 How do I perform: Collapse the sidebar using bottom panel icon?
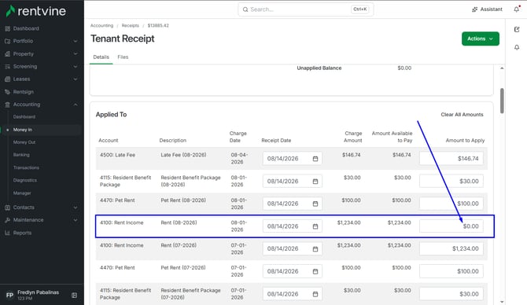point(74,296)
